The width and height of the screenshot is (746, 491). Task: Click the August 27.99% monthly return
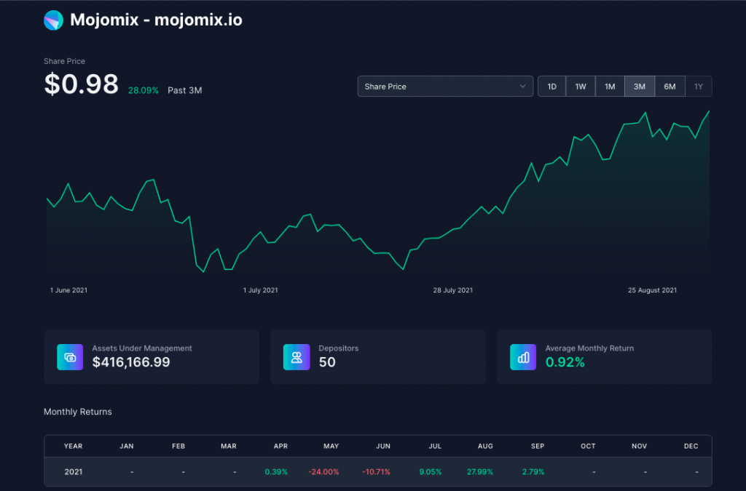coord(480,472)
